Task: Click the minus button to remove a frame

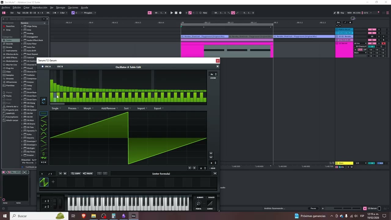Action: [x=60, y=174]
